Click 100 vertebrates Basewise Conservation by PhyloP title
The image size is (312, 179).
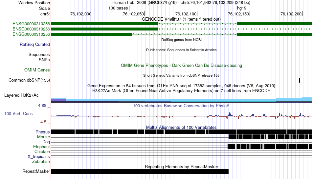(181, 106)
